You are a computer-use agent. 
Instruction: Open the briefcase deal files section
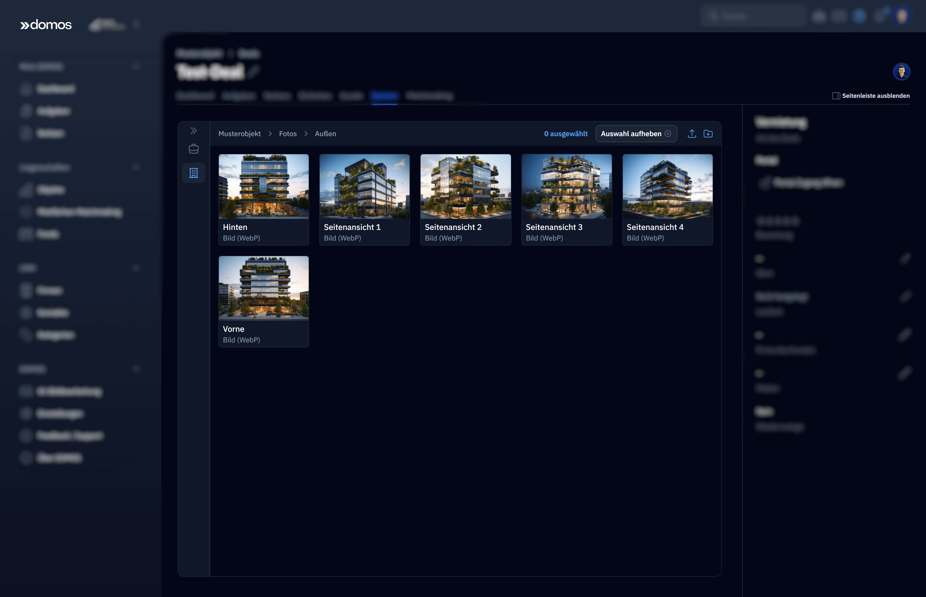coord(193,149)
